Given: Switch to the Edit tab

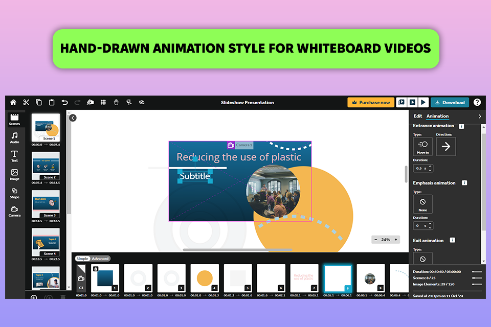Looking at the screenshot, I should 417,116.
